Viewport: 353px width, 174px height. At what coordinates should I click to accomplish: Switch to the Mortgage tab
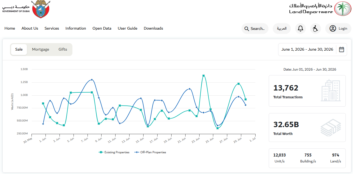pos(41,50)
